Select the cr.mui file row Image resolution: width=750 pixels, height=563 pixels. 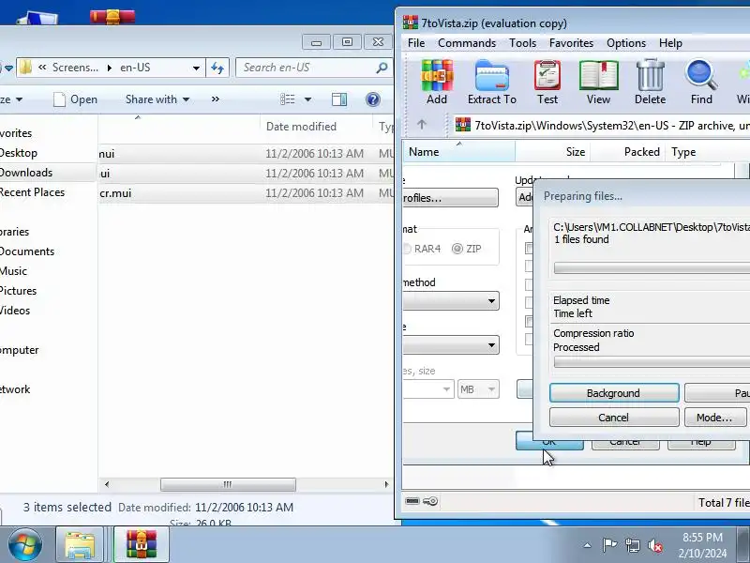tap(246, 193)
